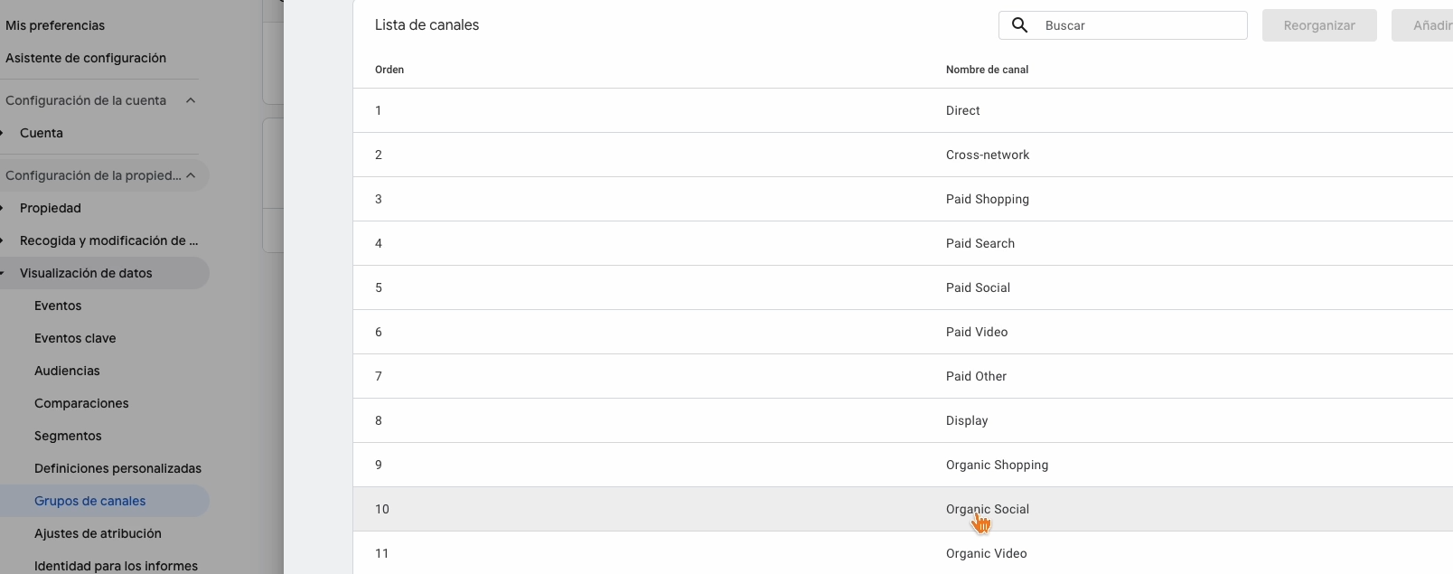Open Ajustes de atribución
The image size is (1453, 574).
pyautogui.click(x=98, y=533)
